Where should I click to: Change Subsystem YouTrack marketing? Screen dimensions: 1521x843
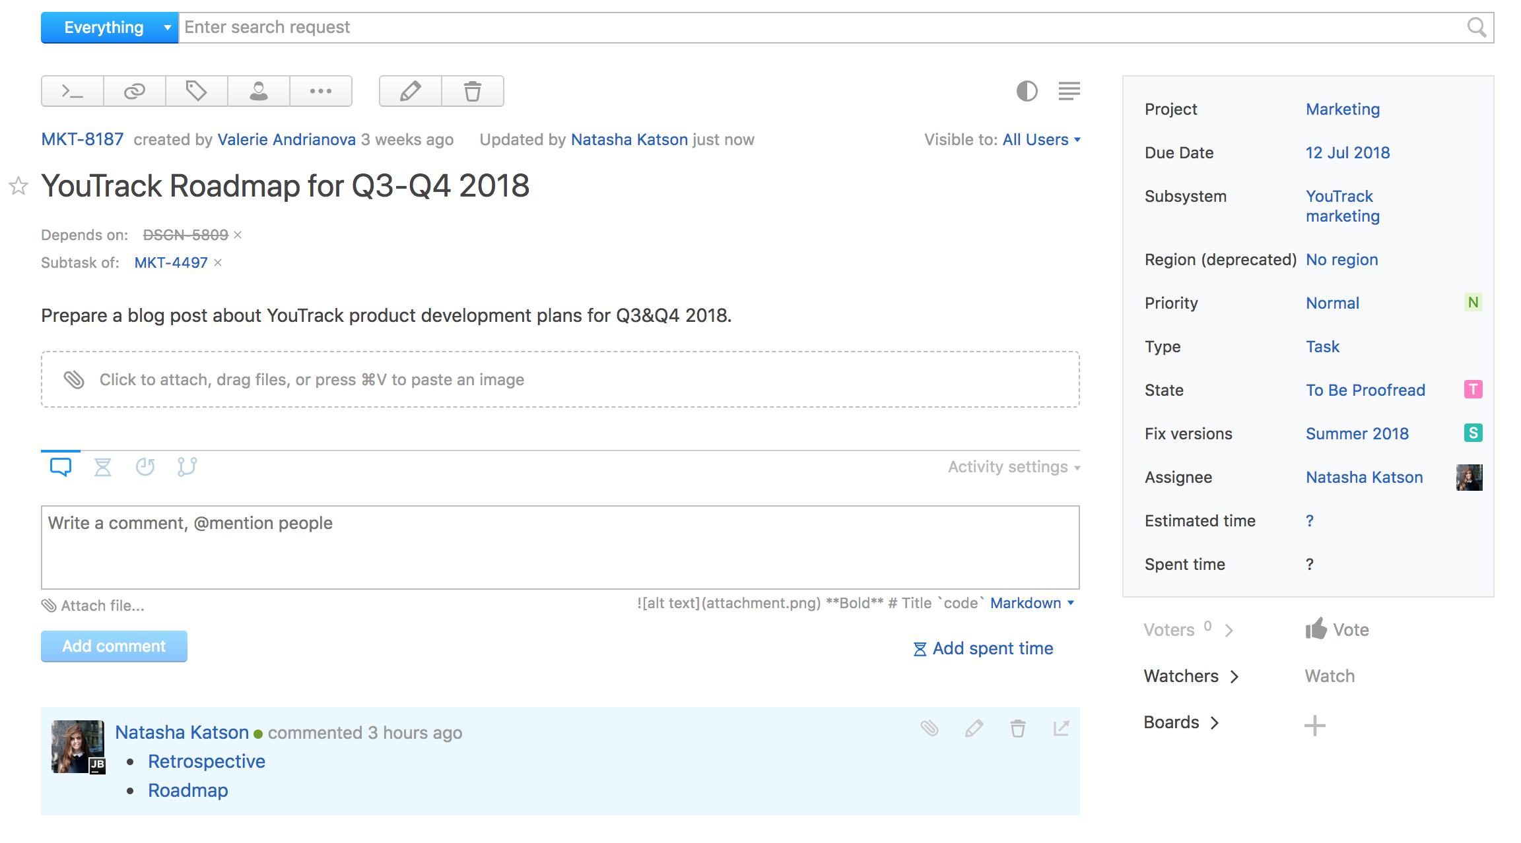(1343, 206)
